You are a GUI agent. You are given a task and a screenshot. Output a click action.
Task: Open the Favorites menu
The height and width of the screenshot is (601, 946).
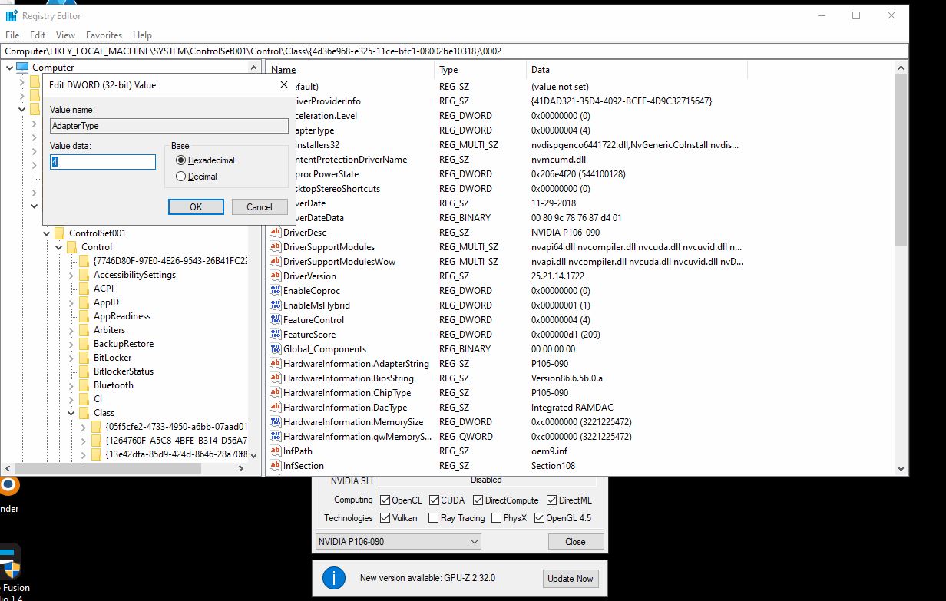[104, 35]
